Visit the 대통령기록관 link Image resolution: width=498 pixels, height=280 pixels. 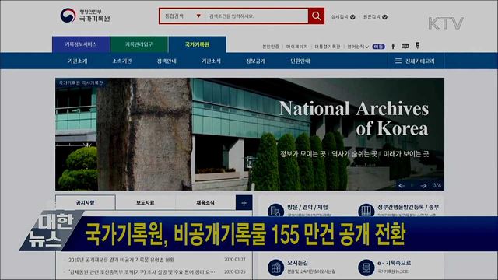tap(328, 47)
